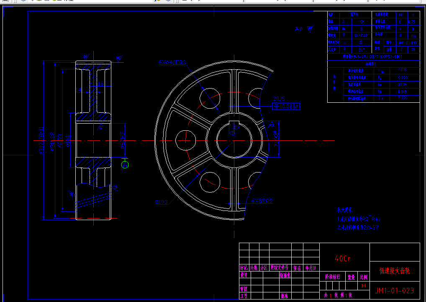The width and height of the screenshot is (426, 302).
Task: Select the 比例 title block cell
Action: click(364, 277)
